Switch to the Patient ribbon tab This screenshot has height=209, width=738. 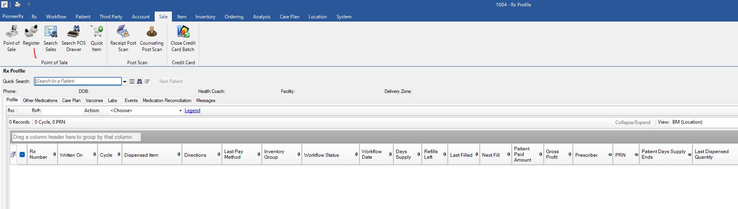point(83,16)
